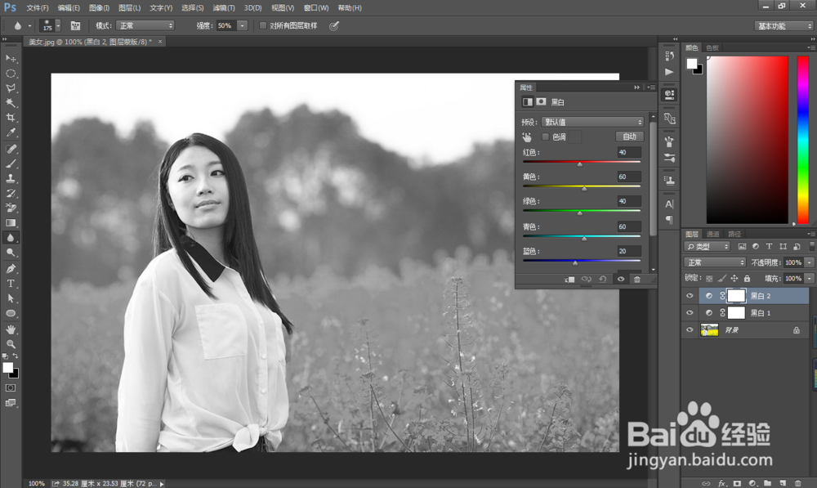Click the vertical hue spectrum bar
The image size is (817, 488).
click(803, 141)
